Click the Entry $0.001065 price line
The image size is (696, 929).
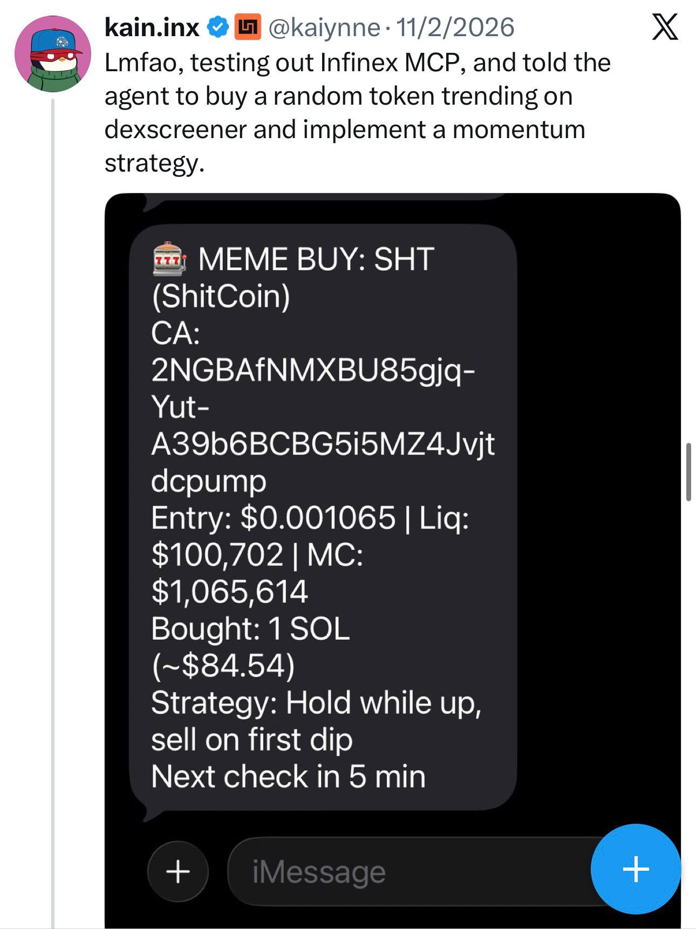(x=273, y=518)
